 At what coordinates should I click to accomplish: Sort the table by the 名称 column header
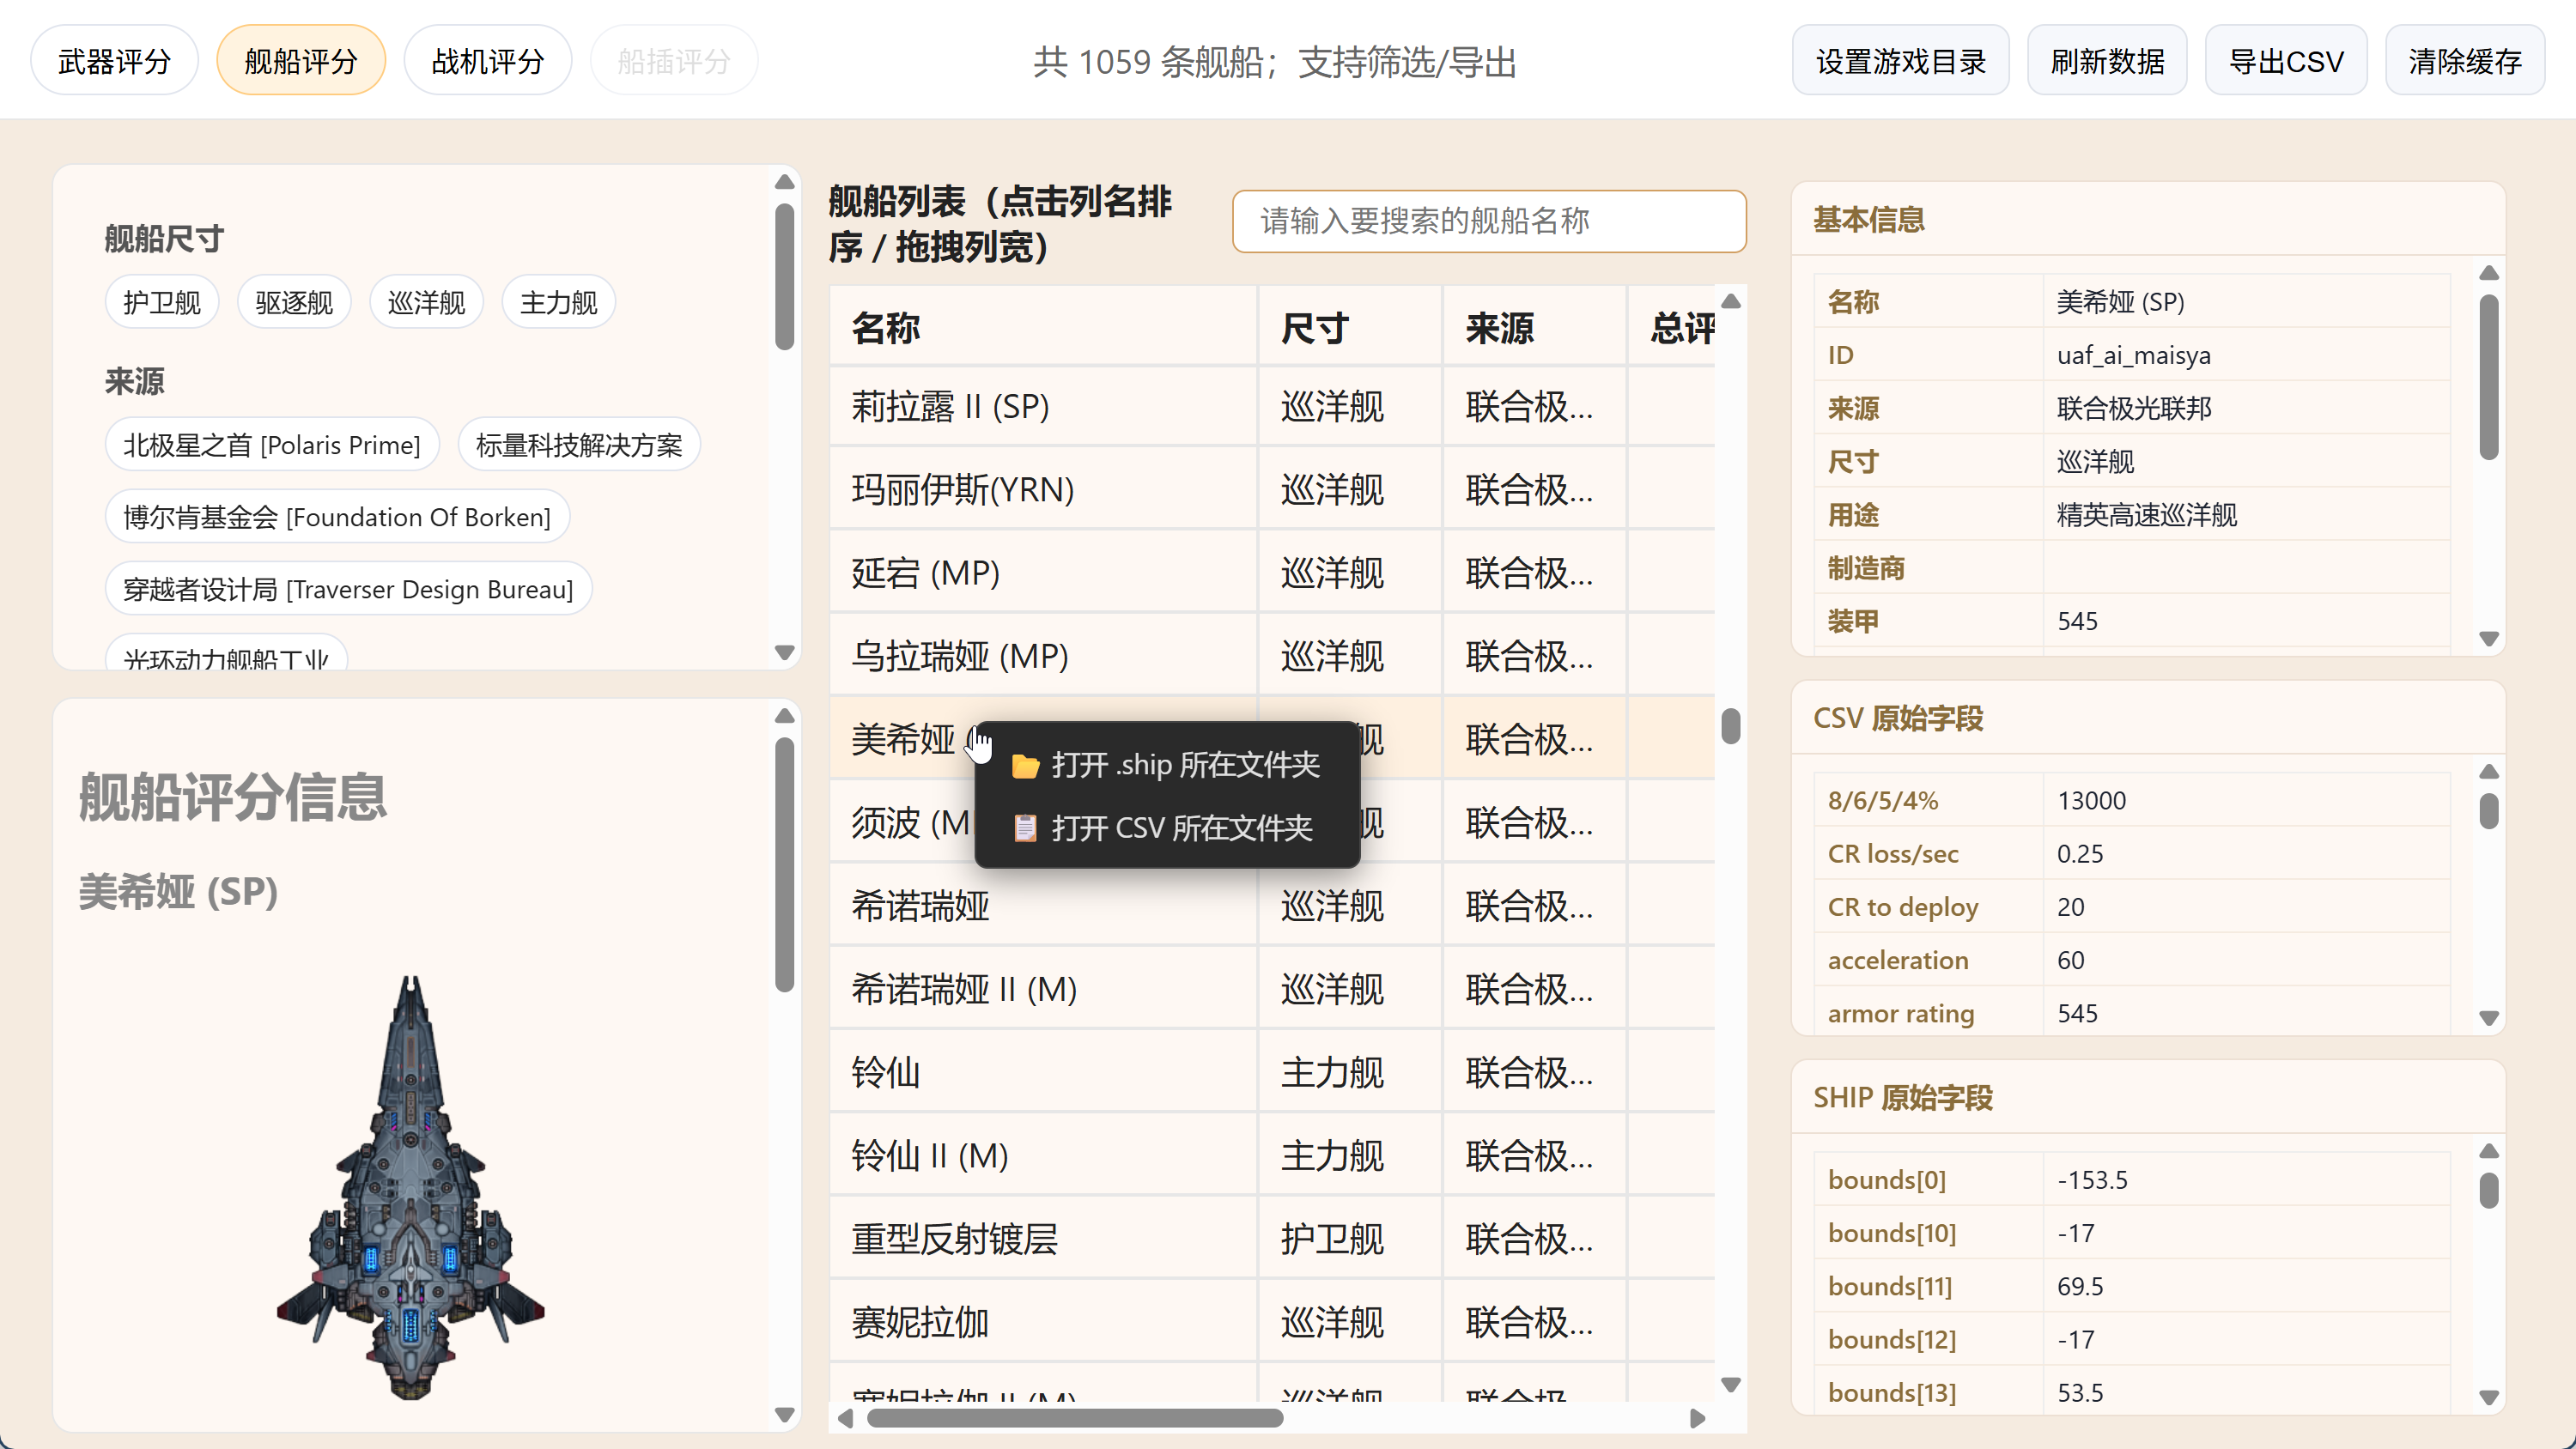(886, 328)
